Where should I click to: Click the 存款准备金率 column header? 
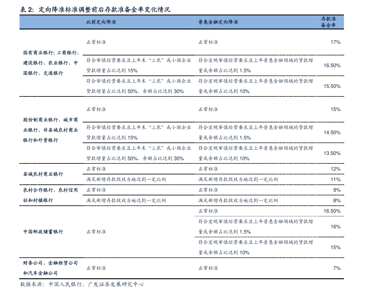[328, 22]
